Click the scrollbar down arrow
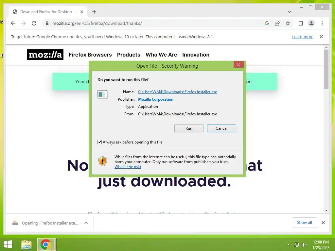Viewport: 335px width, 251px height. (326, 210)
